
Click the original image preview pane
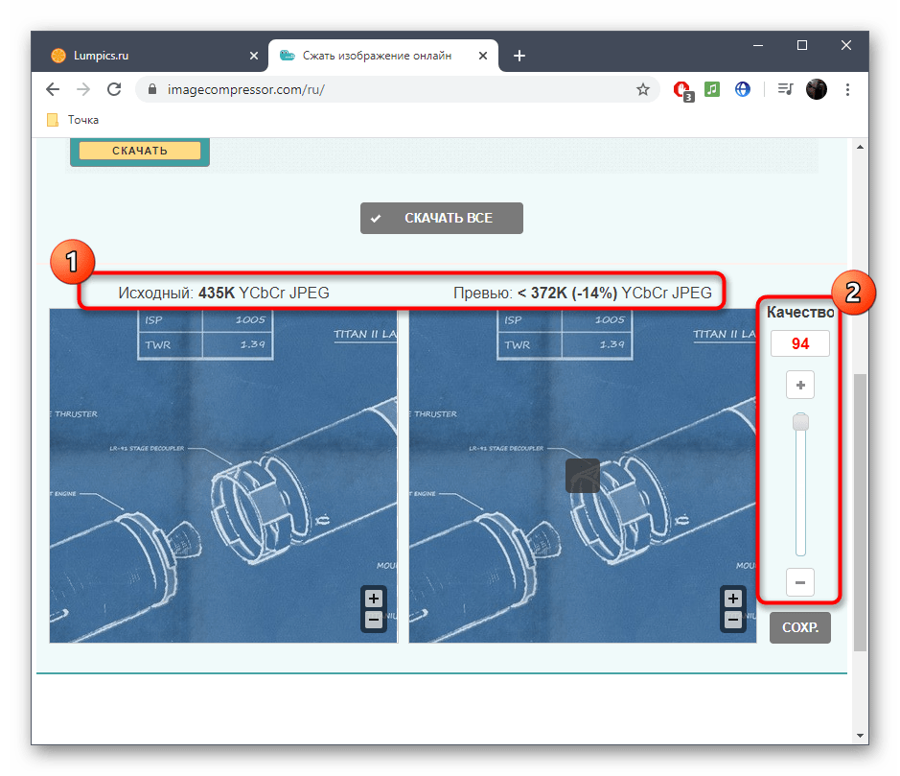[x=223, y=476]
